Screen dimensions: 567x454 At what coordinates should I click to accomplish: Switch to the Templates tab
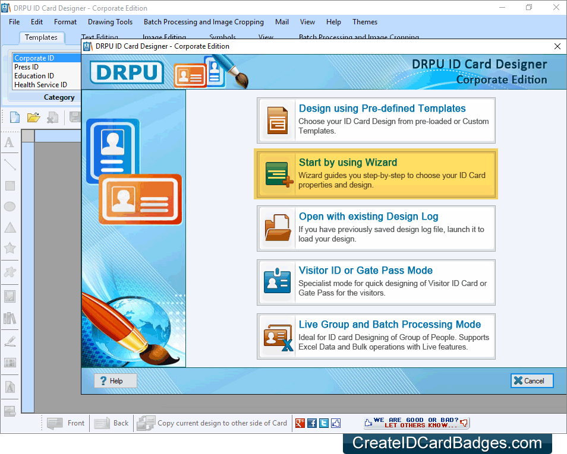[x=41, y=37]
